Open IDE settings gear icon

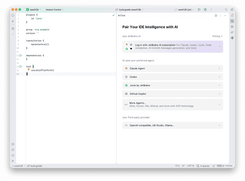(232, 10)
